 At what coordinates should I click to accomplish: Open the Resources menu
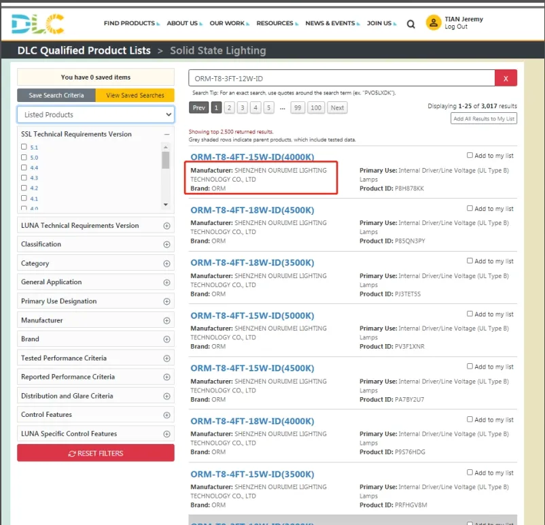point(276,23)
